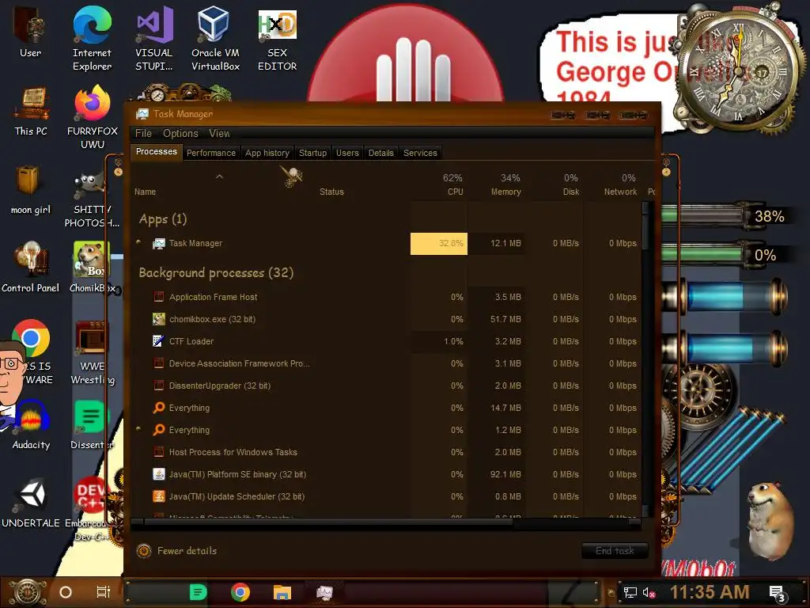Open the moon girl folder icon
Screen dimensions: 810x608
tap(31, 190)
